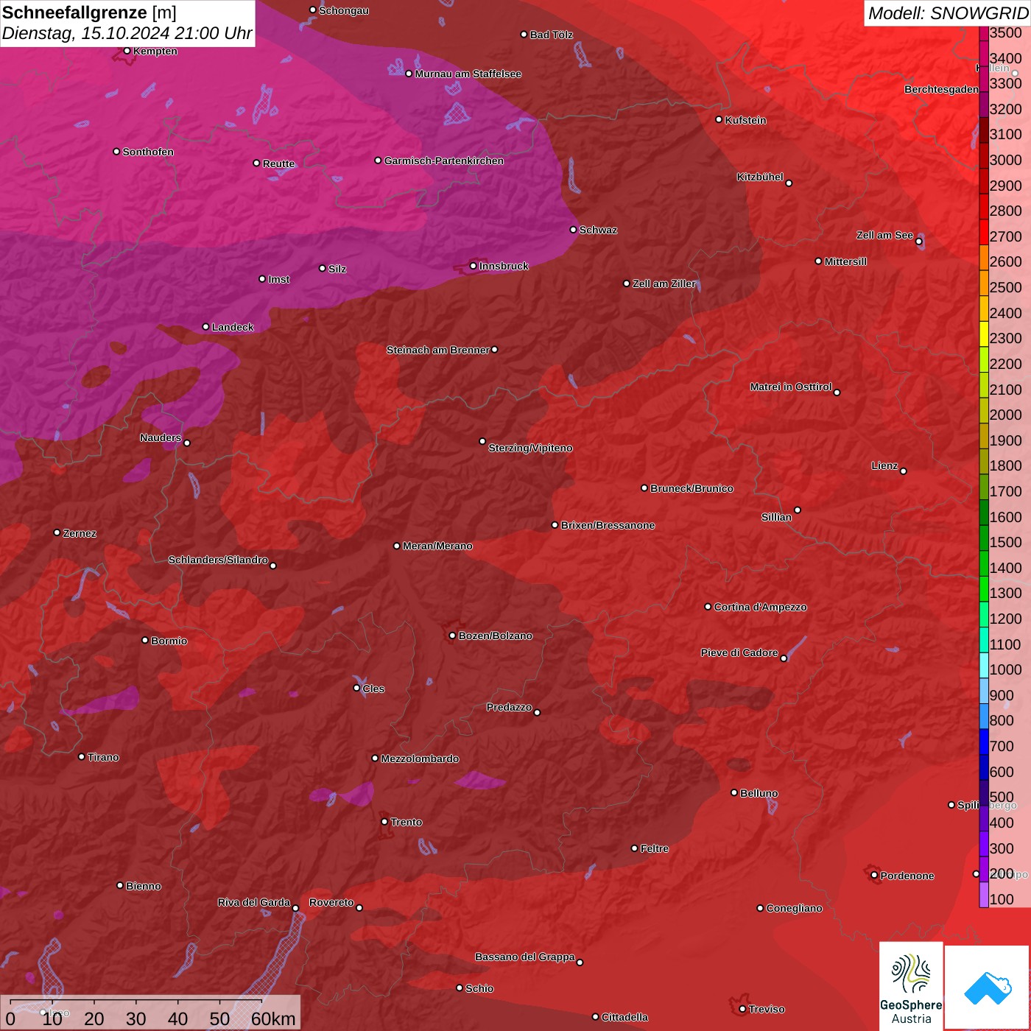Screen dimensions: 1031x1031
Task: Click the 100 legend value
Action: click(1002, 900)
